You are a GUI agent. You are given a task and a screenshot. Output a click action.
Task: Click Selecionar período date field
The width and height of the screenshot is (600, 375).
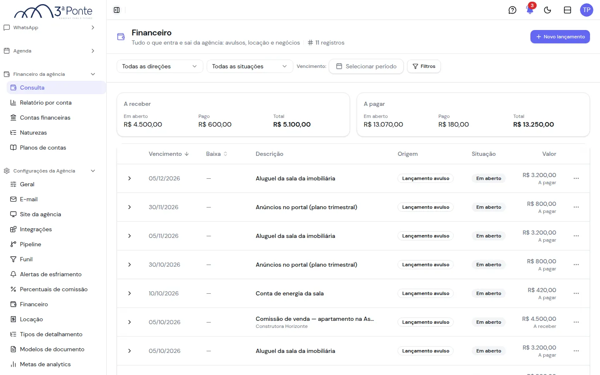click(366, 66)
